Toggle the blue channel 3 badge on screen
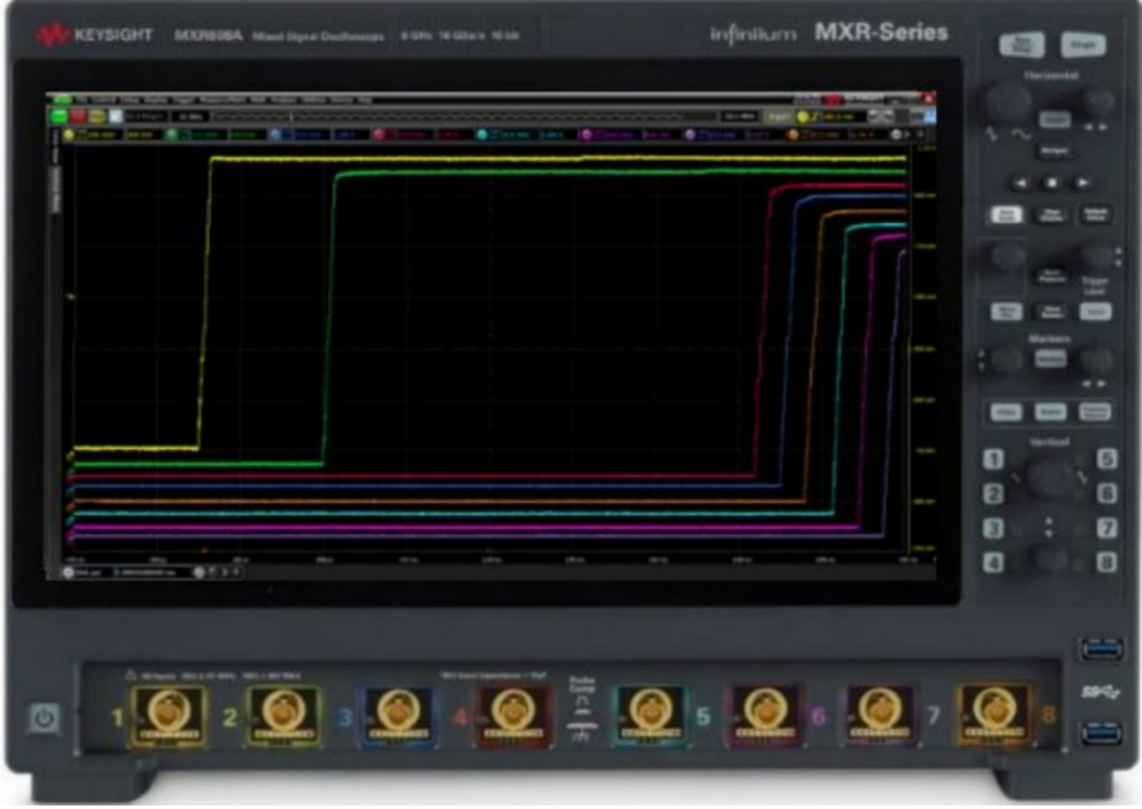 click(276, 135)
